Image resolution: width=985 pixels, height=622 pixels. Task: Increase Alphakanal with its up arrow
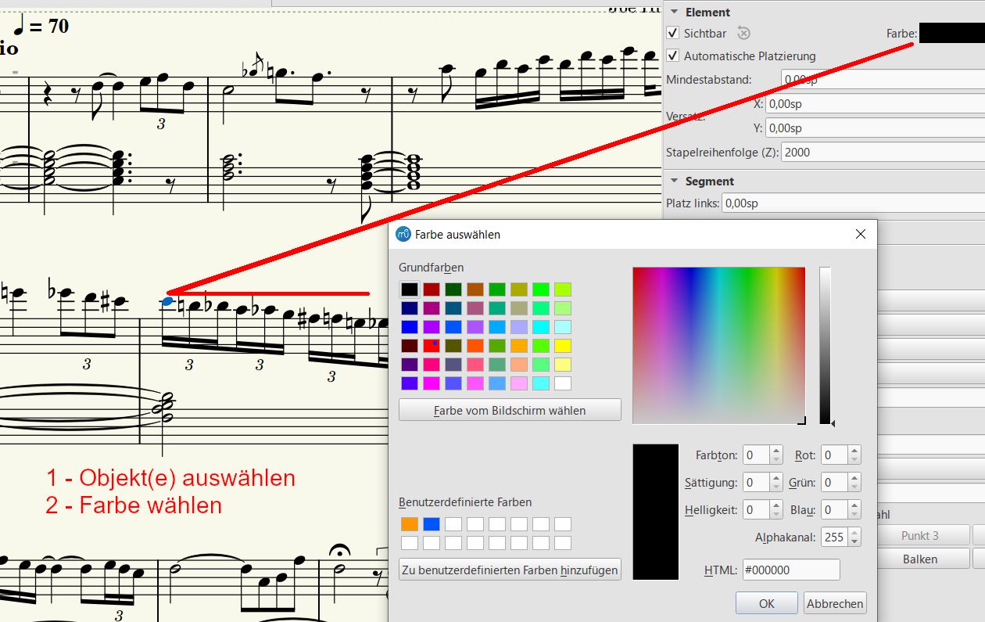[854, 533]
